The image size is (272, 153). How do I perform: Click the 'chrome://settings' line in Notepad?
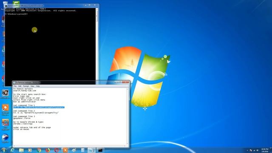[23, 124]
